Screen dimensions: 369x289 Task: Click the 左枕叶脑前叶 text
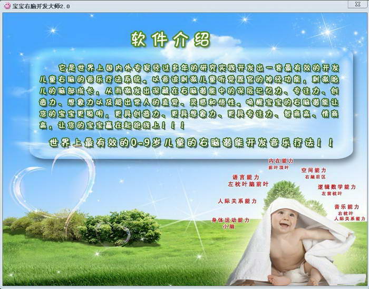point(248,184)
